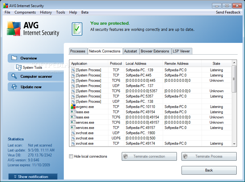Click Virus DB value 270.13.76/2342
Screen dimensions: 245x182
tap(40, 155)
